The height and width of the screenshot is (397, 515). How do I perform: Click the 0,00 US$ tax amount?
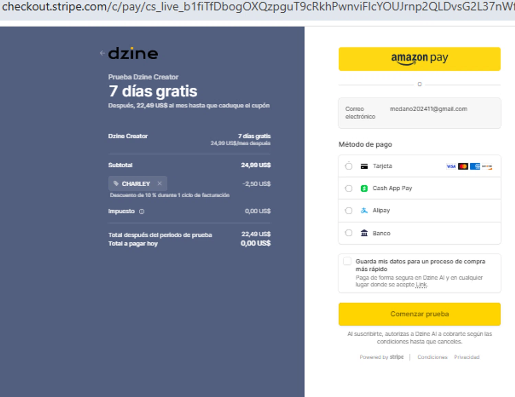coord(257,211)
